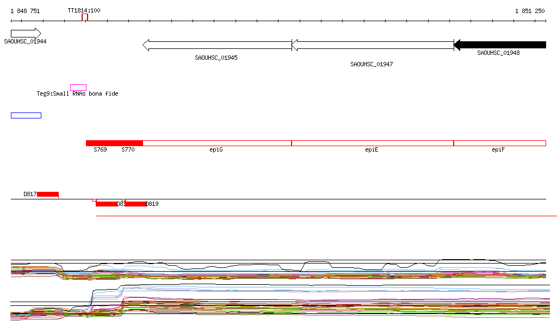The width and height of the screenshot is (557, 332).
Task: Click the S769 segment label
Action: coord(100,149)
